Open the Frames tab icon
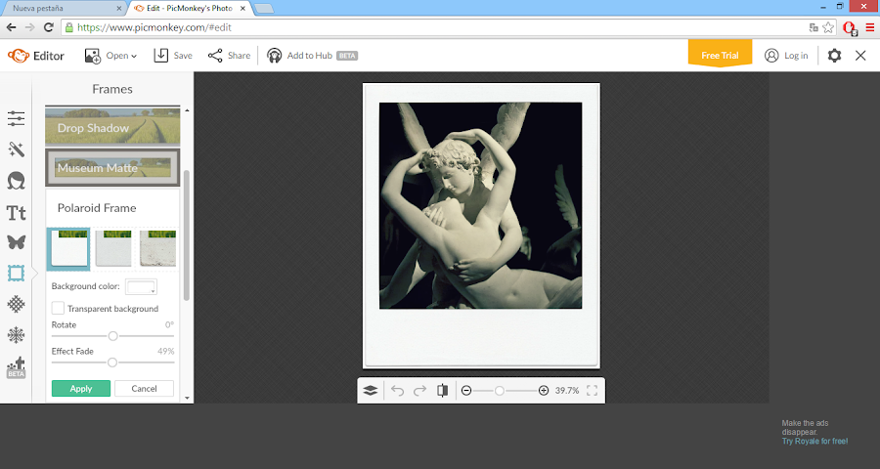 coord(16,274)
